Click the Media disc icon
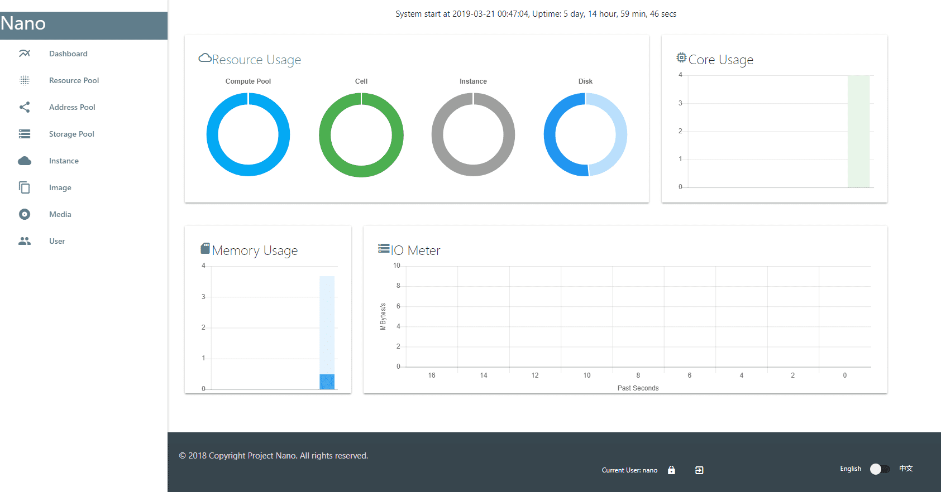 coord(25,214)
